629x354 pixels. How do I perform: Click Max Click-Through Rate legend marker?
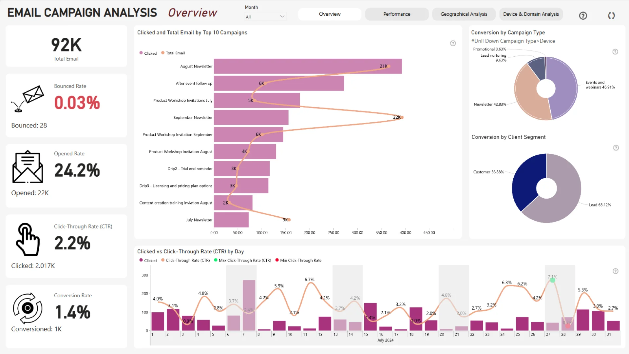click(216, 260)
